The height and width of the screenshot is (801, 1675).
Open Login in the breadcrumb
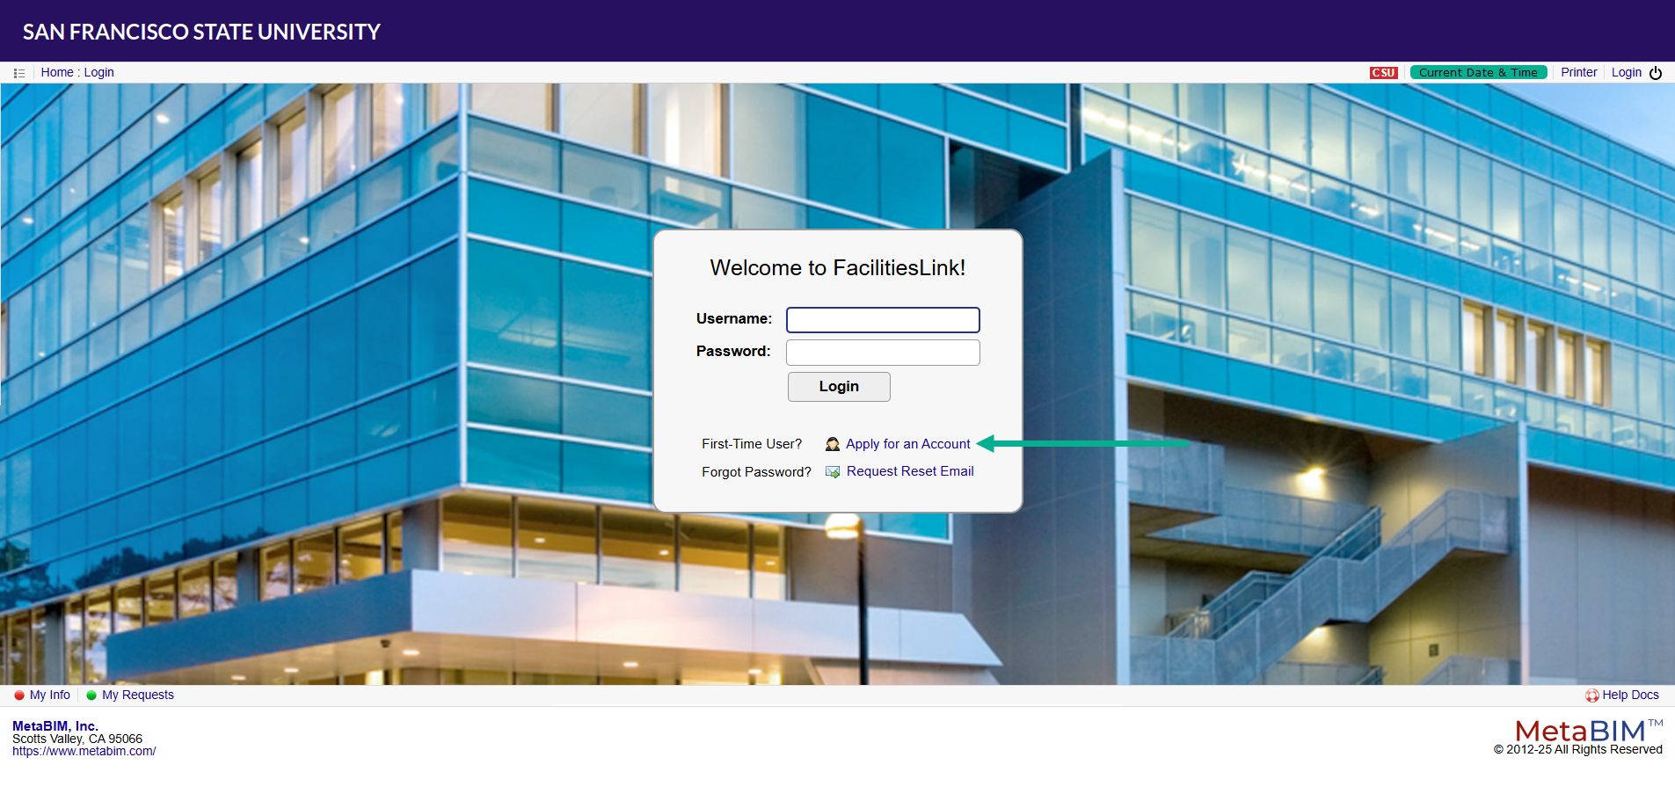pyautogui.click(x=99, y=72)
